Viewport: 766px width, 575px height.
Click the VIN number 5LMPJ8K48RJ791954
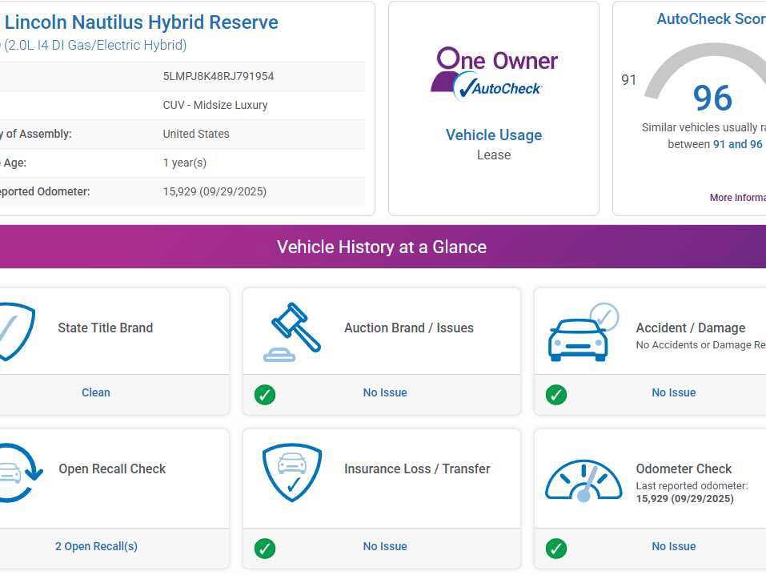(219, 76)
